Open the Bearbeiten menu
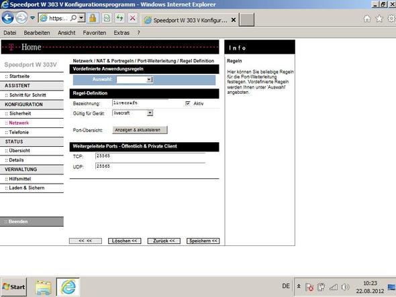396x297 pixels. (37, 33)
